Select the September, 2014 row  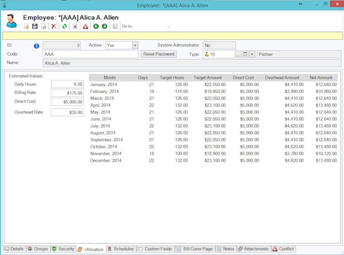[213, 140]
